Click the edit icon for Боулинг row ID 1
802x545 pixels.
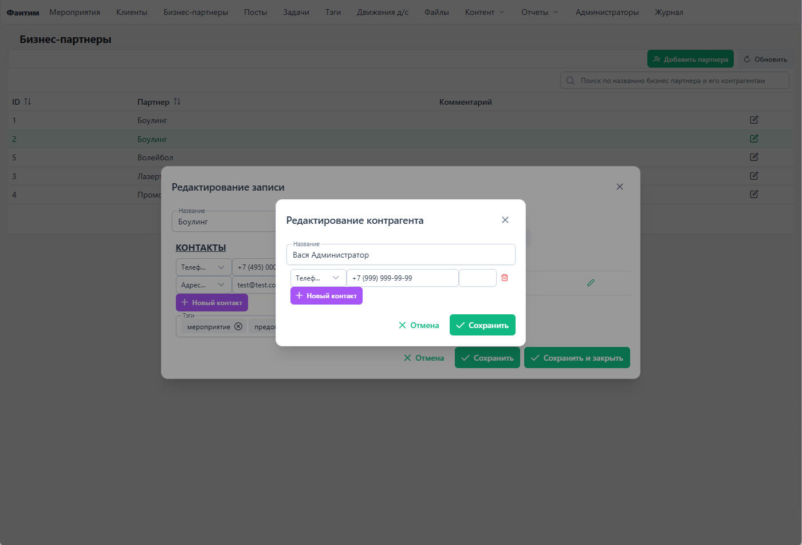tap(753, 120)
